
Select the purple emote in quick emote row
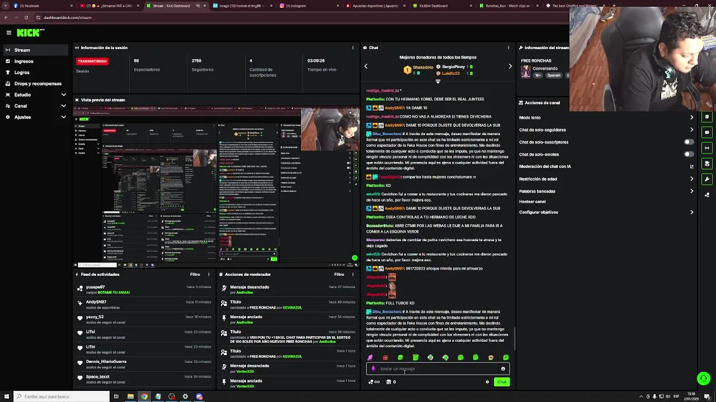pyautogui.click(x=370, y=358)
